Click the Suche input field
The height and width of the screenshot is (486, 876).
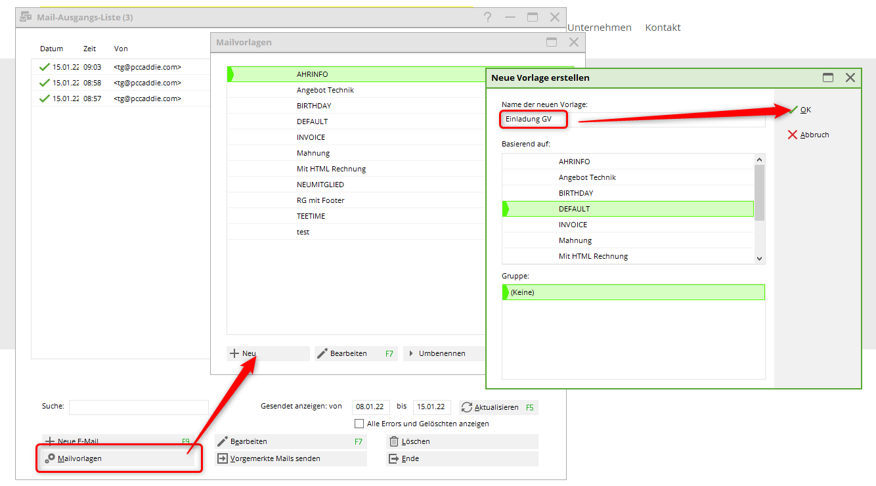(139, 407)
